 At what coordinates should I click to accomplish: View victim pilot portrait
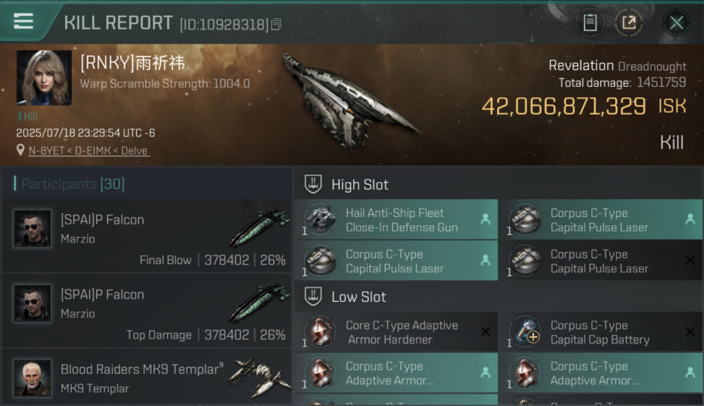(x=44, y=78)
